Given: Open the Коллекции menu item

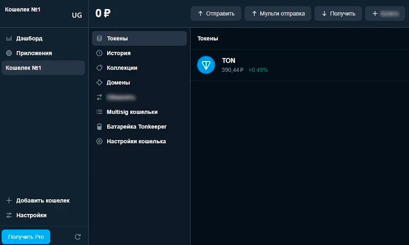Looking at the screenshot, I should pyautogui.click(x=122, y=68).
